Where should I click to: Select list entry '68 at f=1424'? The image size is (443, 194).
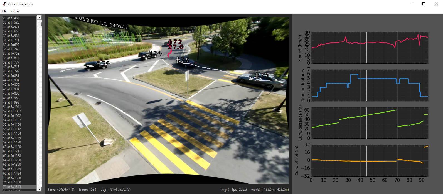[19, 173]
